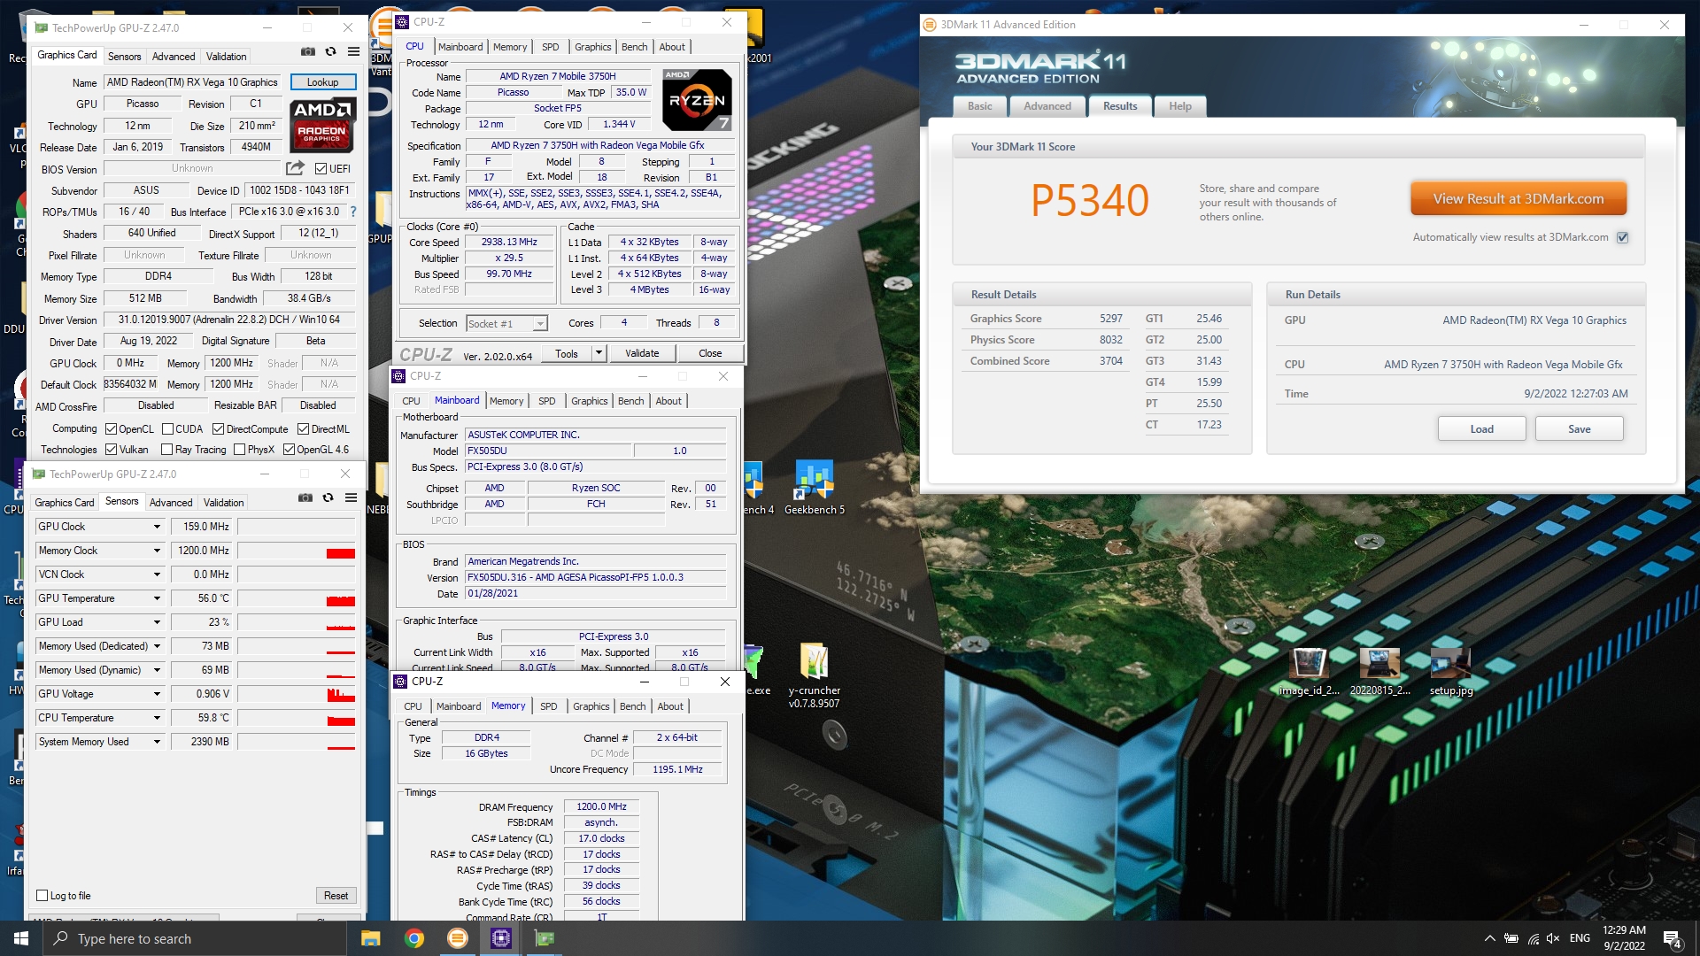Viewport: 1700px width, 956px height.
Task: Open the y-cruncher v0.7.8.9507 desktop icon
Action: [814, 676]
